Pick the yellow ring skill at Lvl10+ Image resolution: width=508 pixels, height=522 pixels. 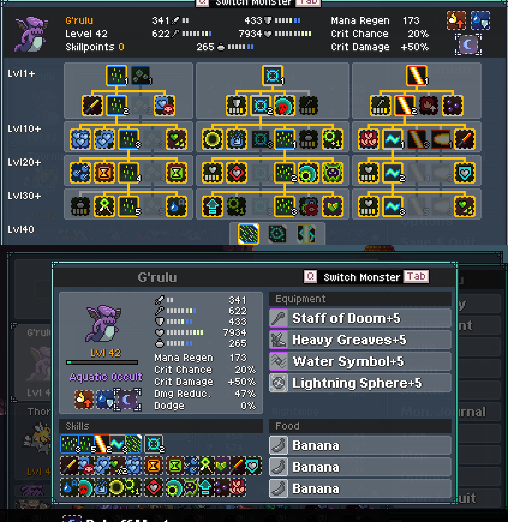pos(213,139)
